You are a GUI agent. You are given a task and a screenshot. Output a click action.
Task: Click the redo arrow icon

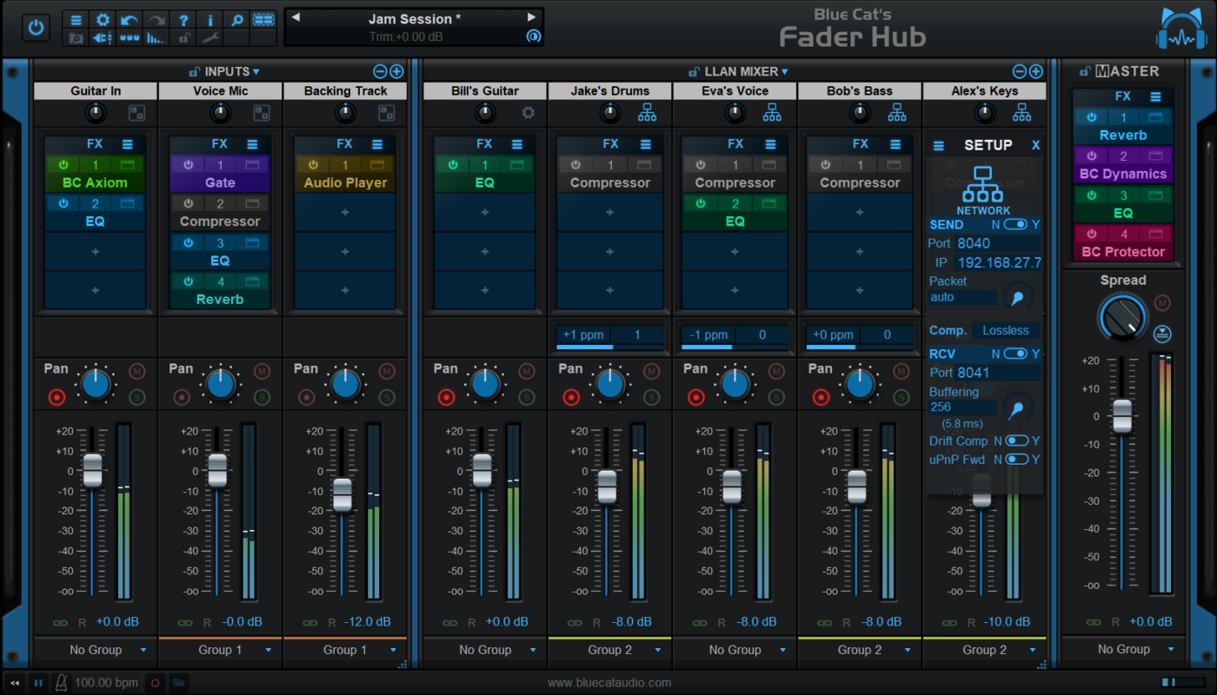pyautogui.click(x=156, y=20)
